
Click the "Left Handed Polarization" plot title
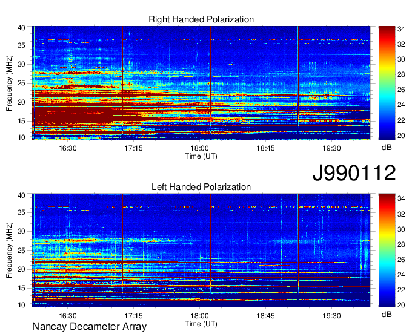[201, 187]
